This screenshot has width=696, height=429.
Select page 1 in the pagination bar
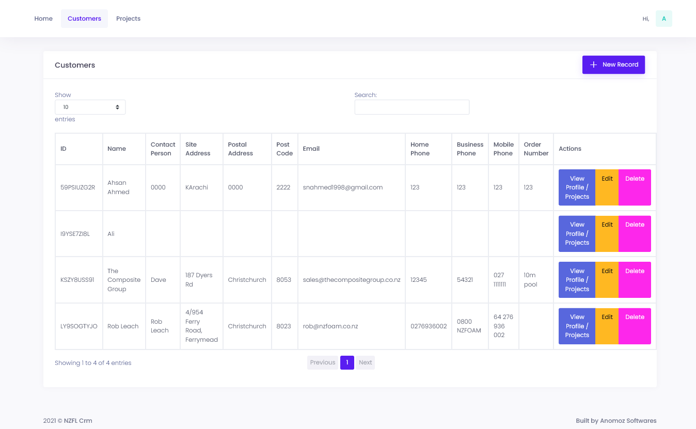pos(347,362)
